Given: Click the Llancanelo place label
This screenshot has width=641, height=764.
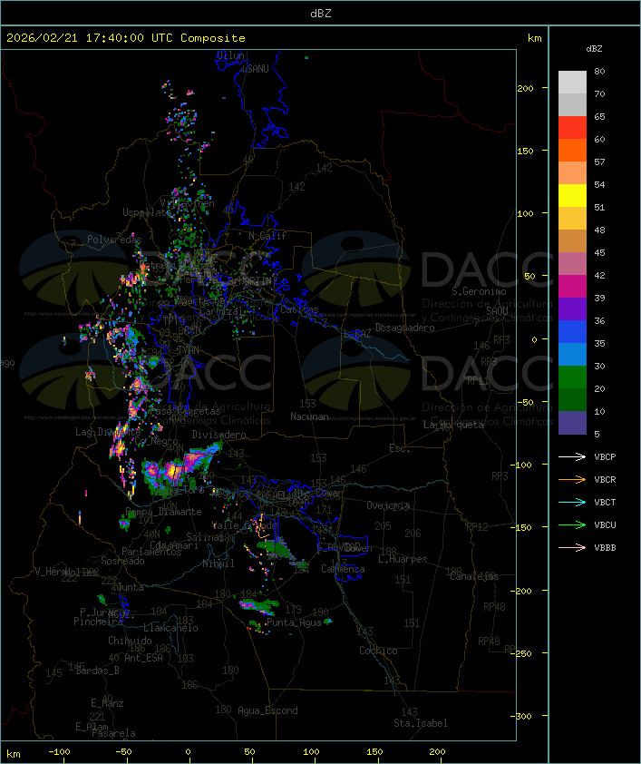Looking at the screenshot, I should [x=170, y=628].
